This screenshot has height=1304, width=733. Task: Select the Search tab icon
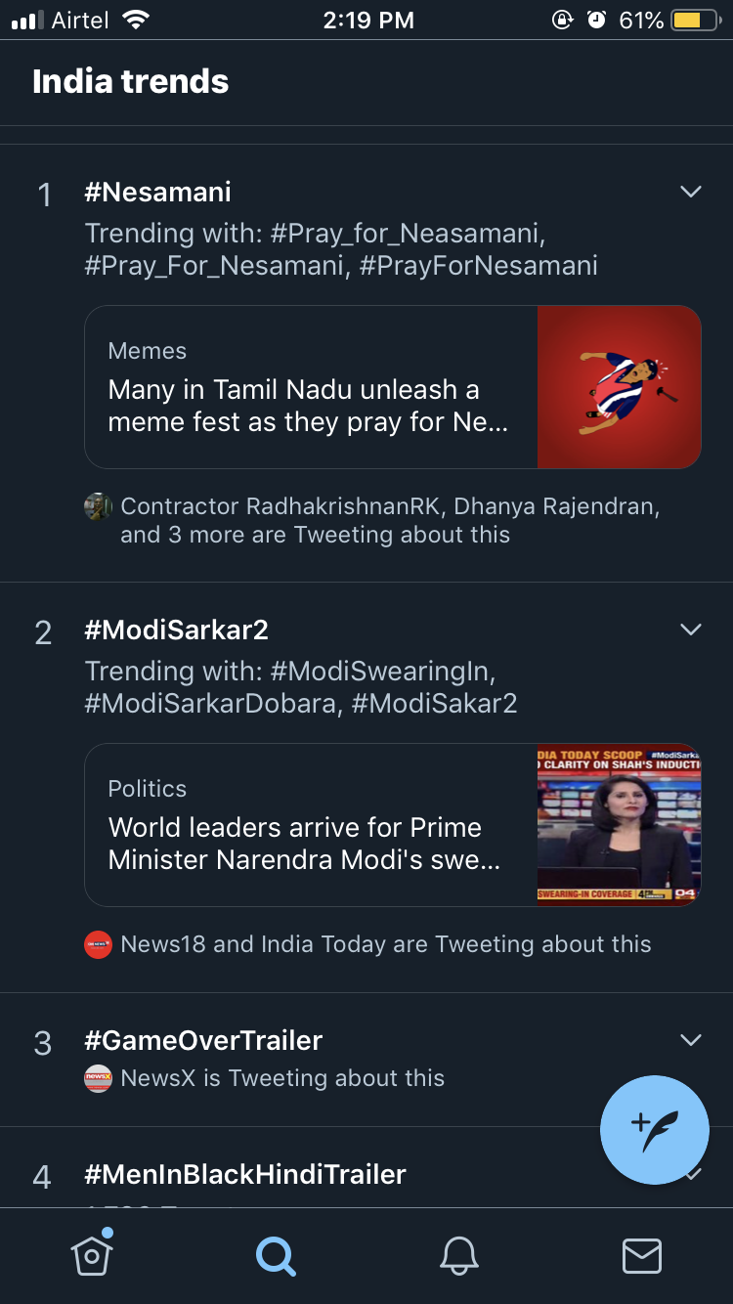pyautogui.click(x=276, y=1255)
